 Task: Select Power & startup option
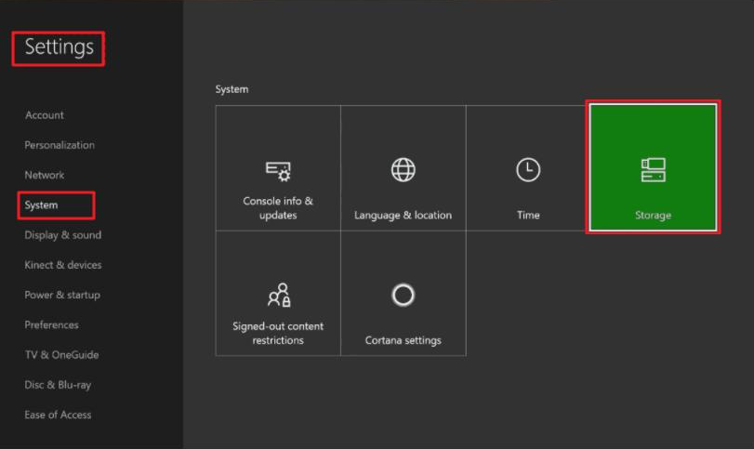(x=62, y=295)
